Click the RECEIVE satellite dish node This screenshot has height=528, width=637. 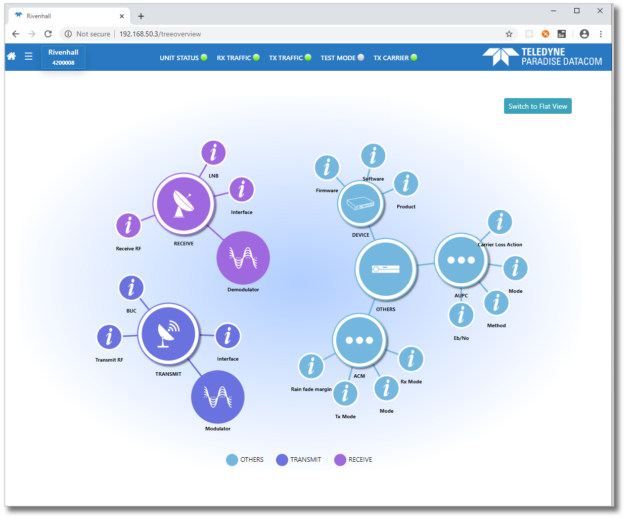point(184,204)
